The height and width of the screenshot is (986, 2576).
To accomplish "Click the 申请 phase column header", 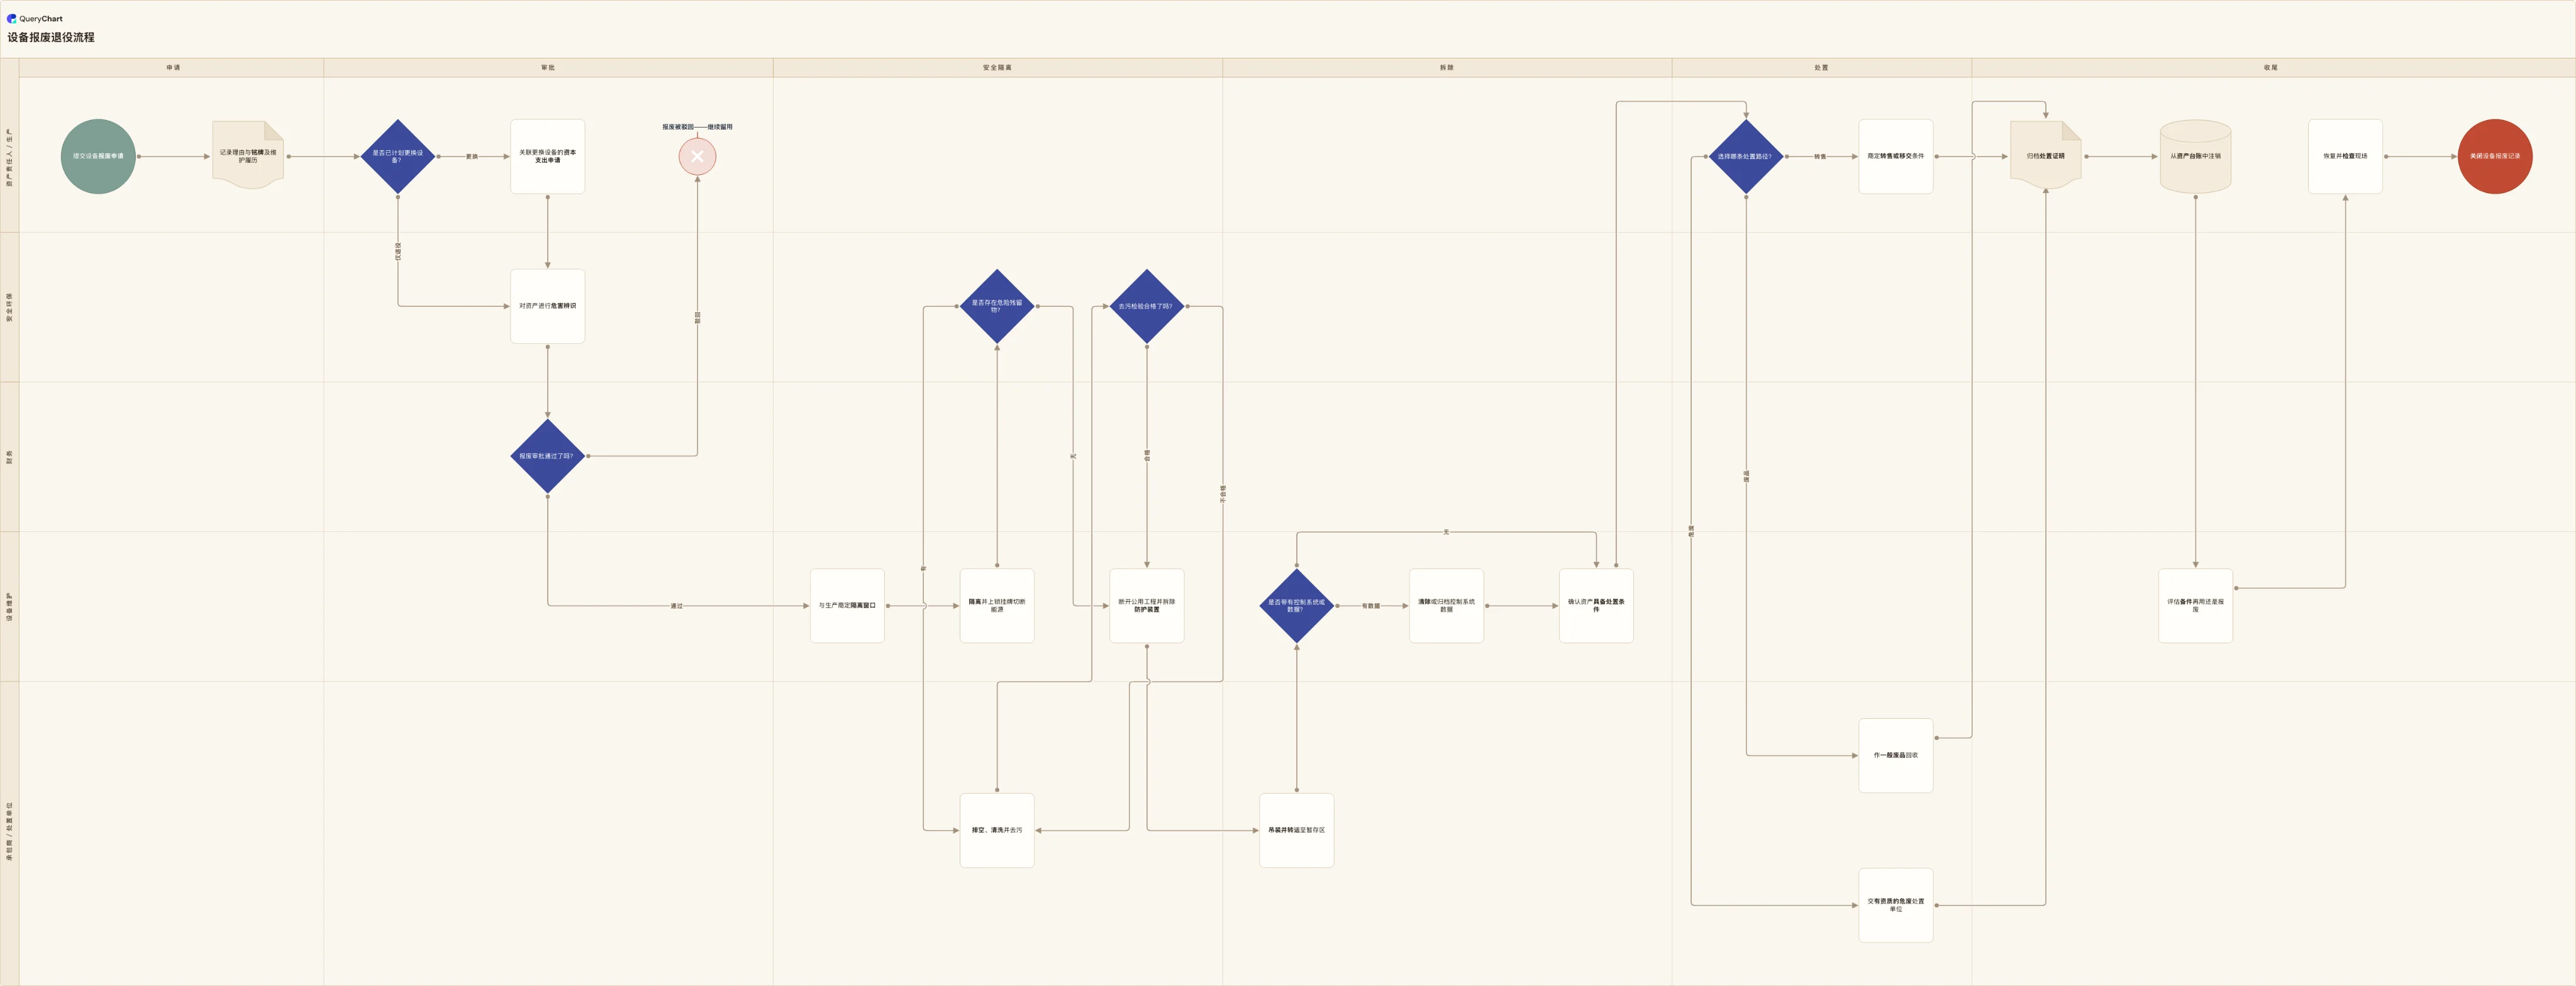I will tap(172, 68).
